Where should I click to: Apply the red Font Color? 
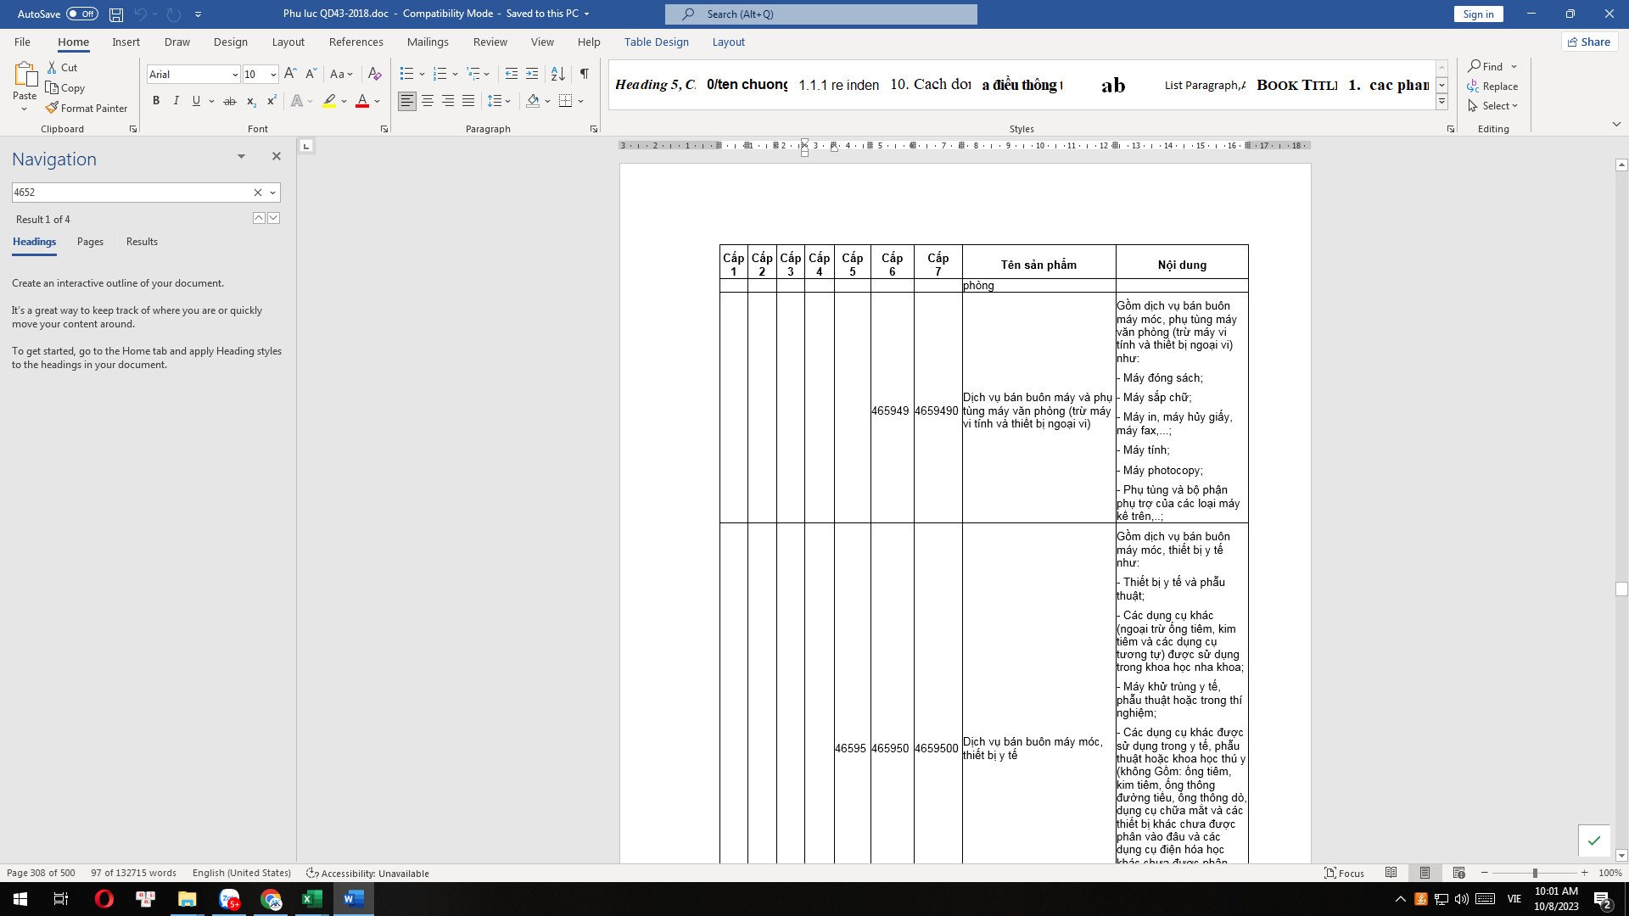pyautogui.click(x=362, y=101)
